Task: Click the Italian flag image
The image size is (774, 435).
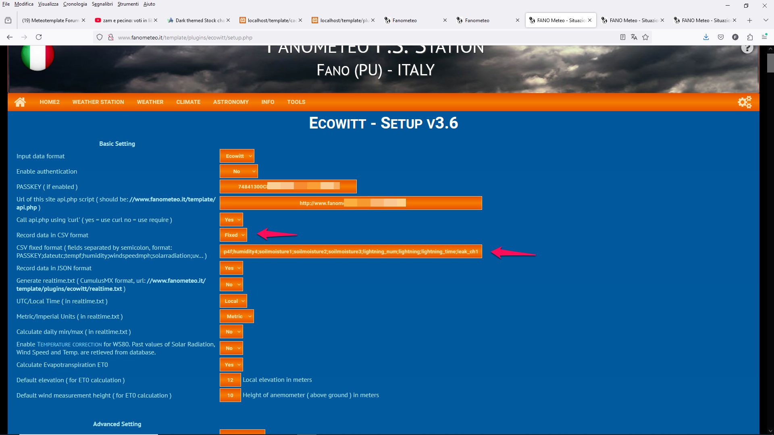Action: 37,57
